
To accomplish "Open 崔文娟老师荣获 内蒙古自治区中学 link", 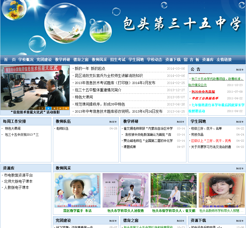I will coord(148,129).
